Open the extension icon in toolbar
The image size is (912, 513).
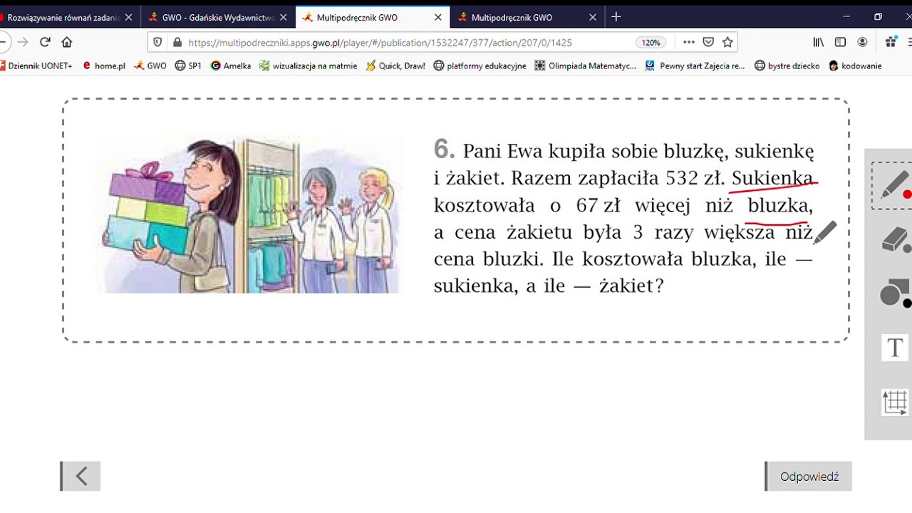coord(891,42)
